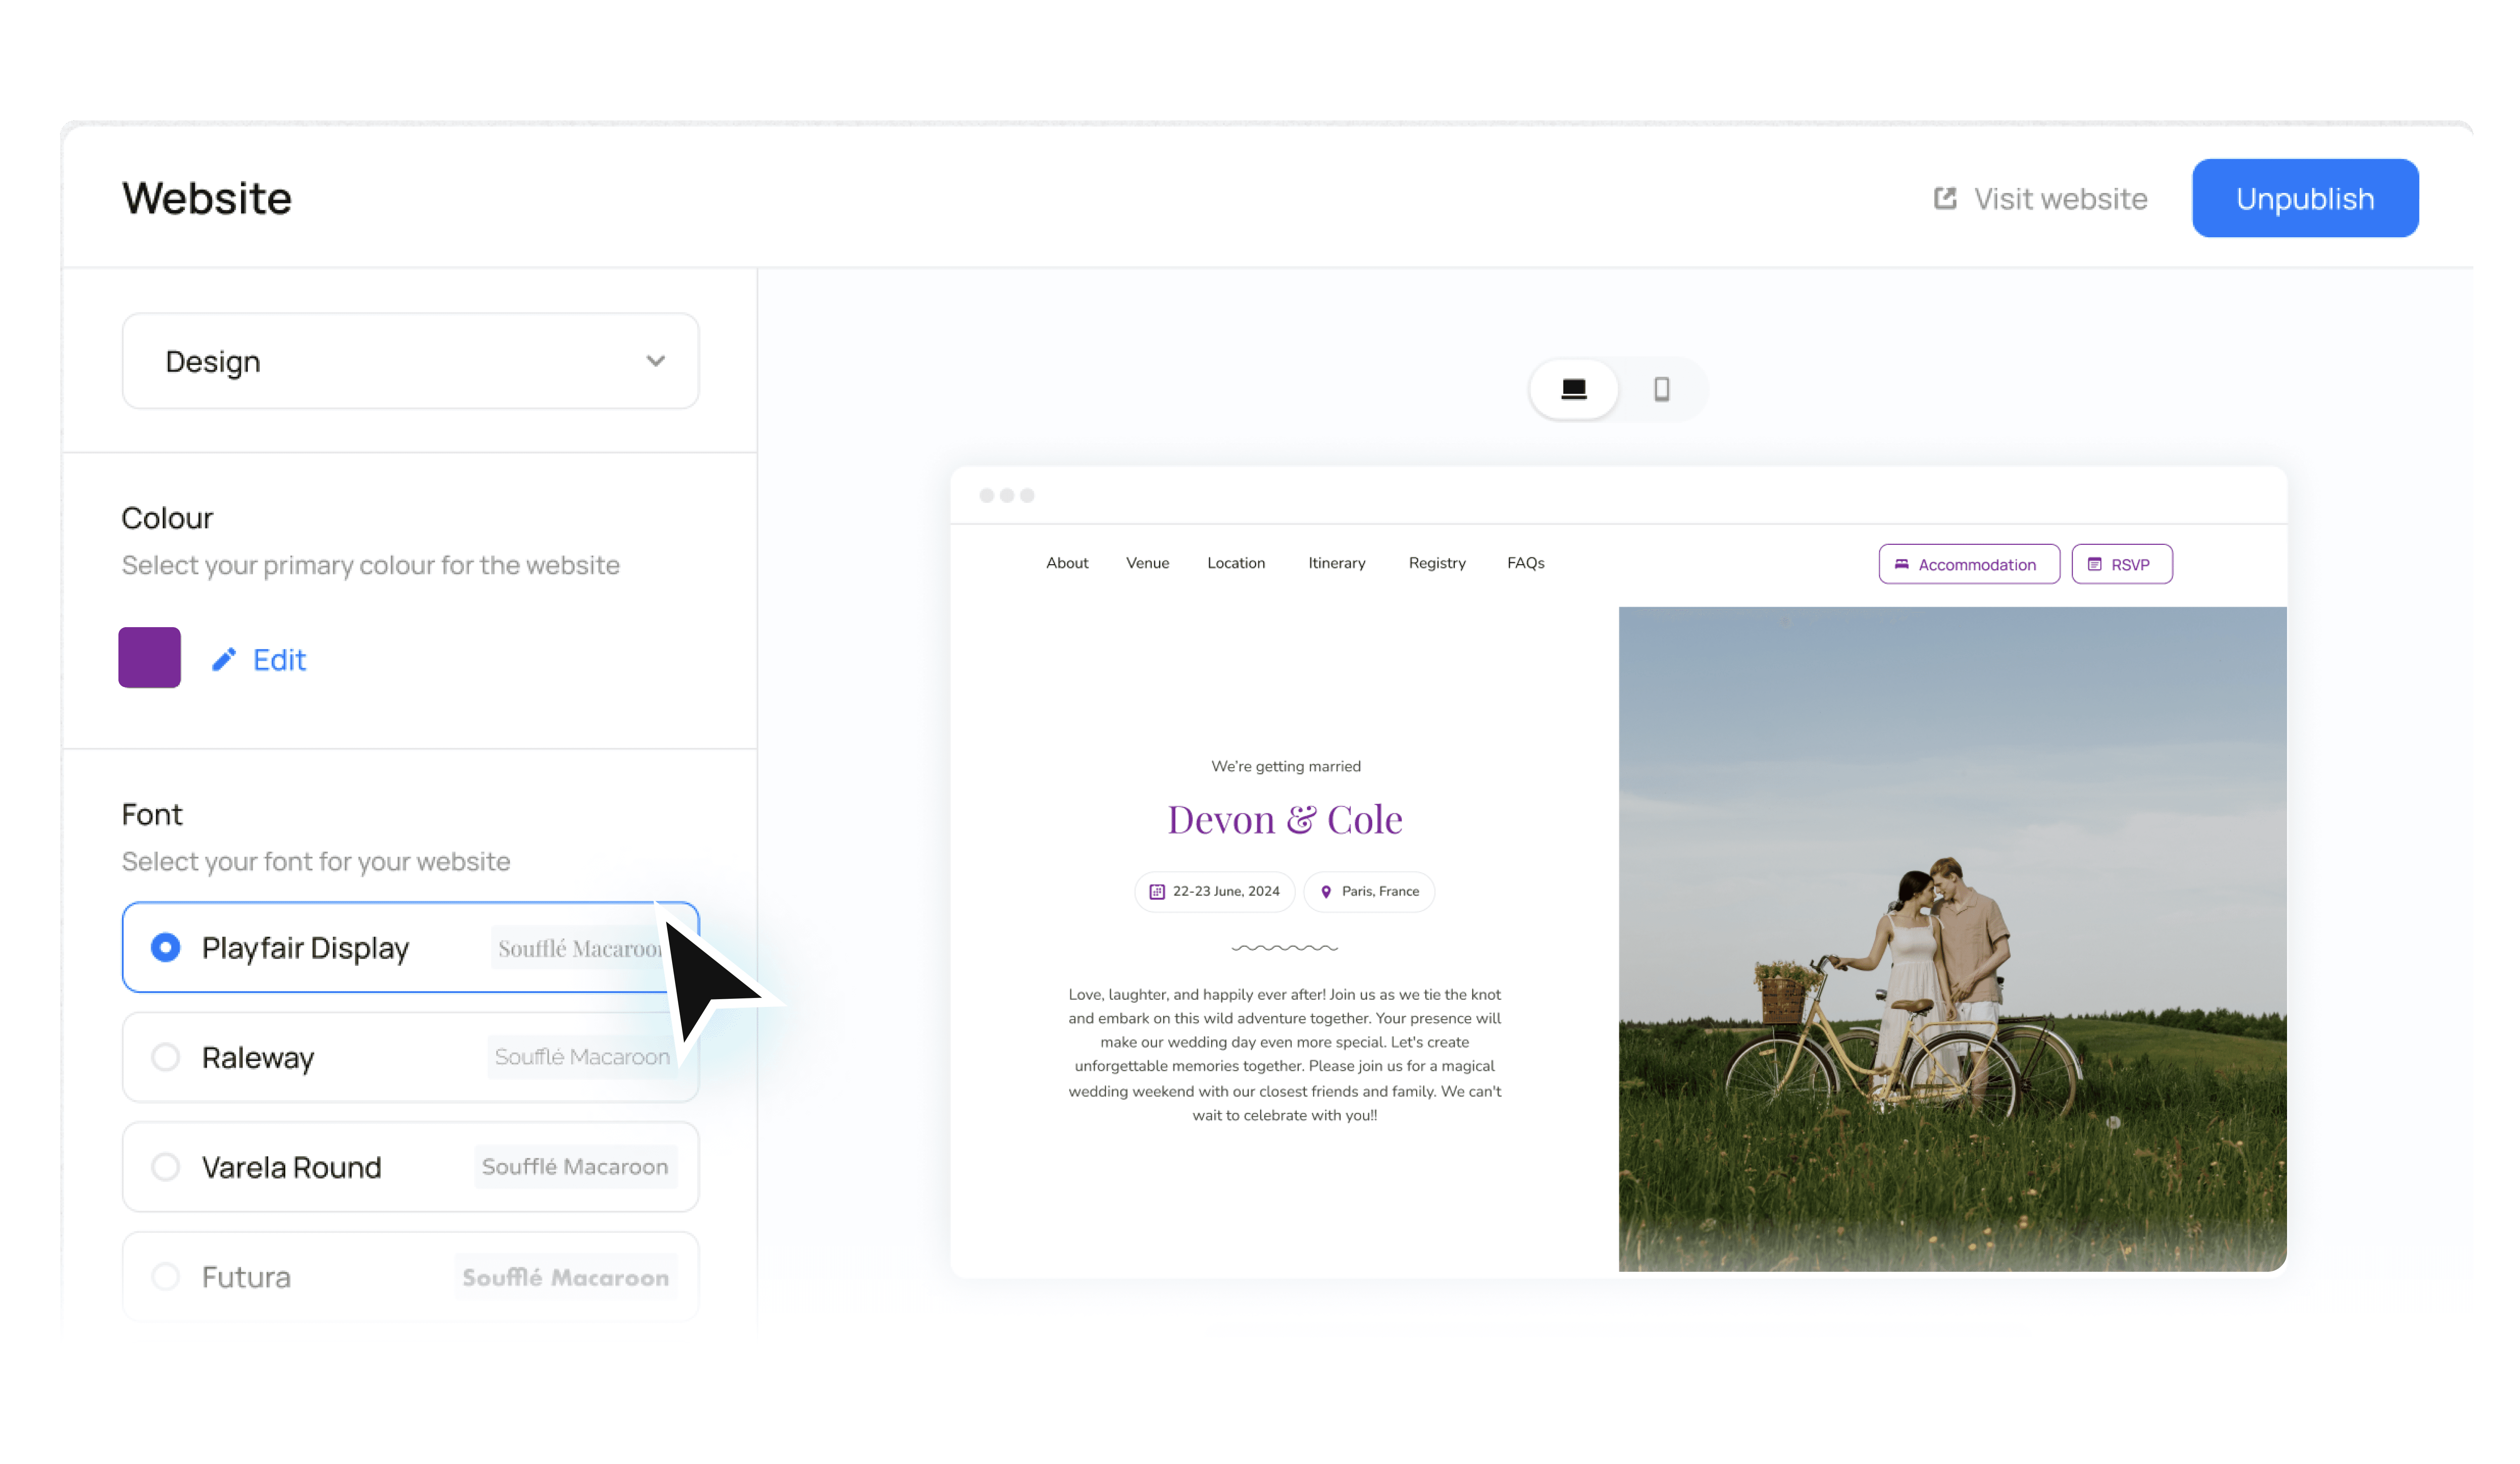Click the purple primary colour swatch
Image resolution: width=2520 pixels, height=1464 pixels.
150,657
